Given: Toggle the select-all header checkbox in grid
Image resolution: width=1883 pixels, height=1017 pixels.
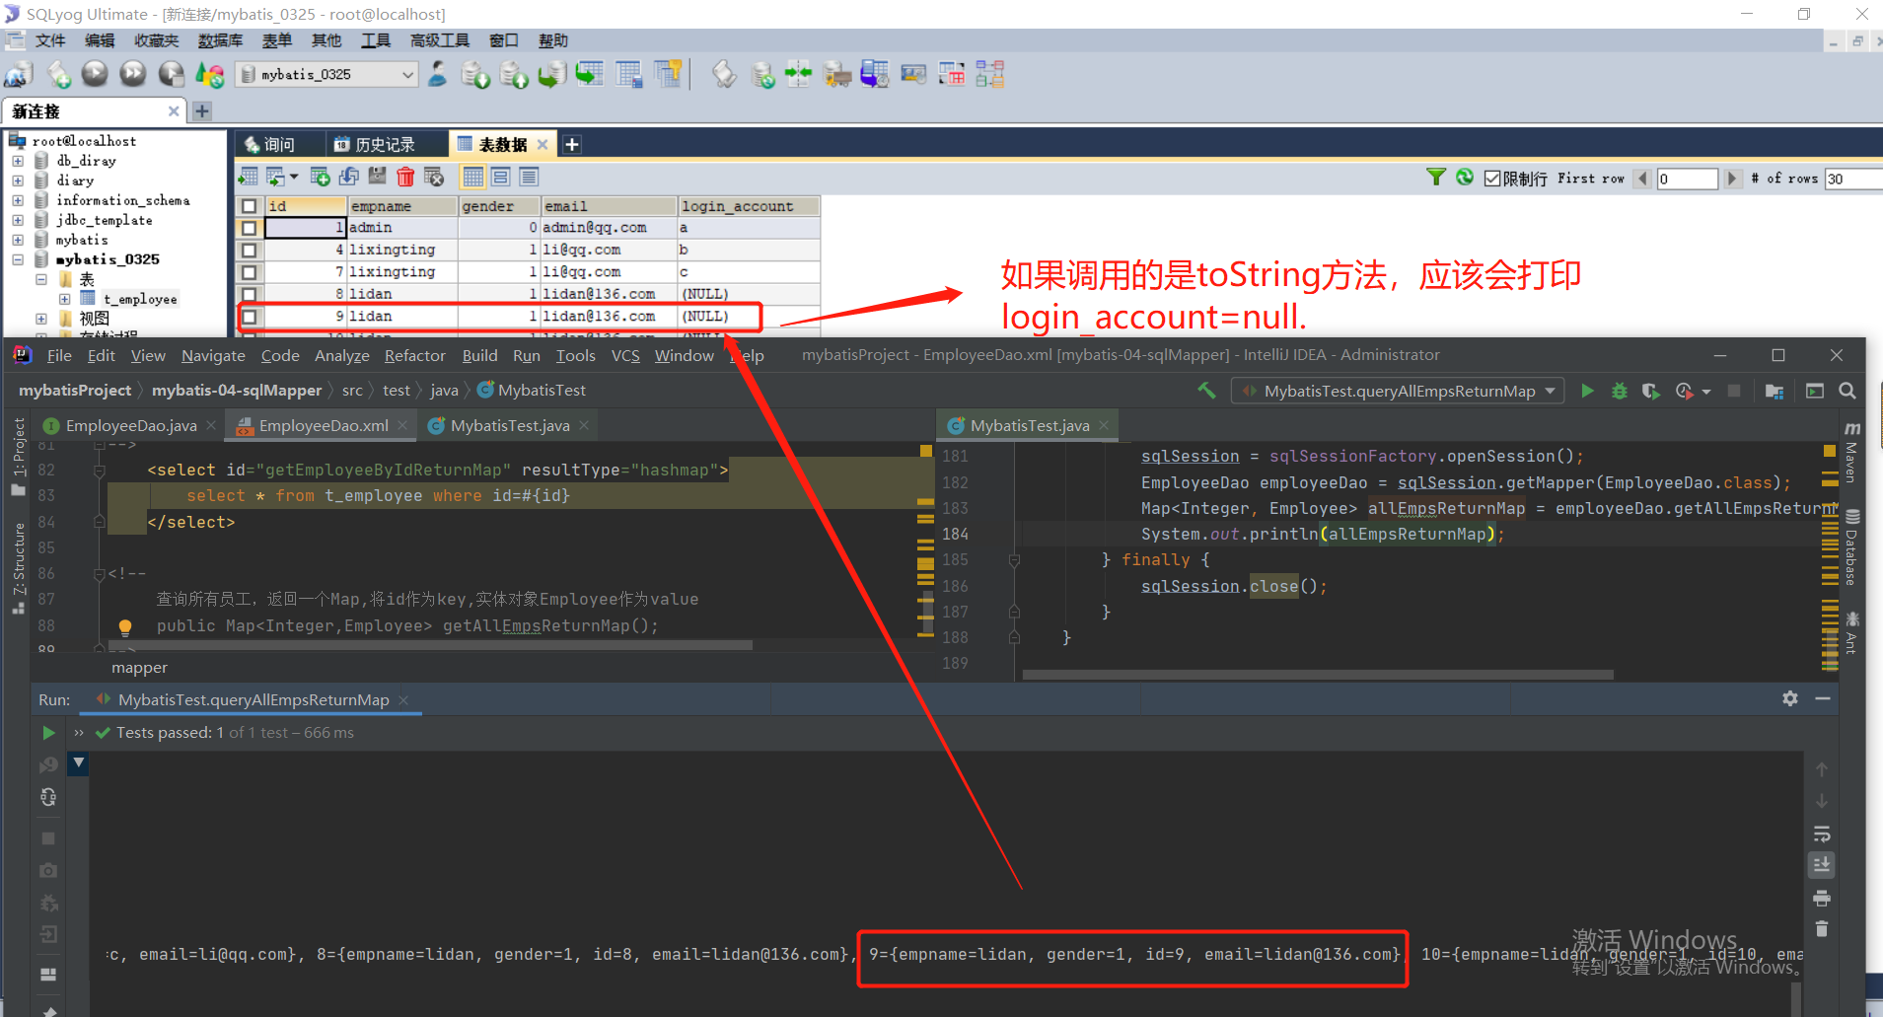Looking at the screenshot, I should (250, 206).
